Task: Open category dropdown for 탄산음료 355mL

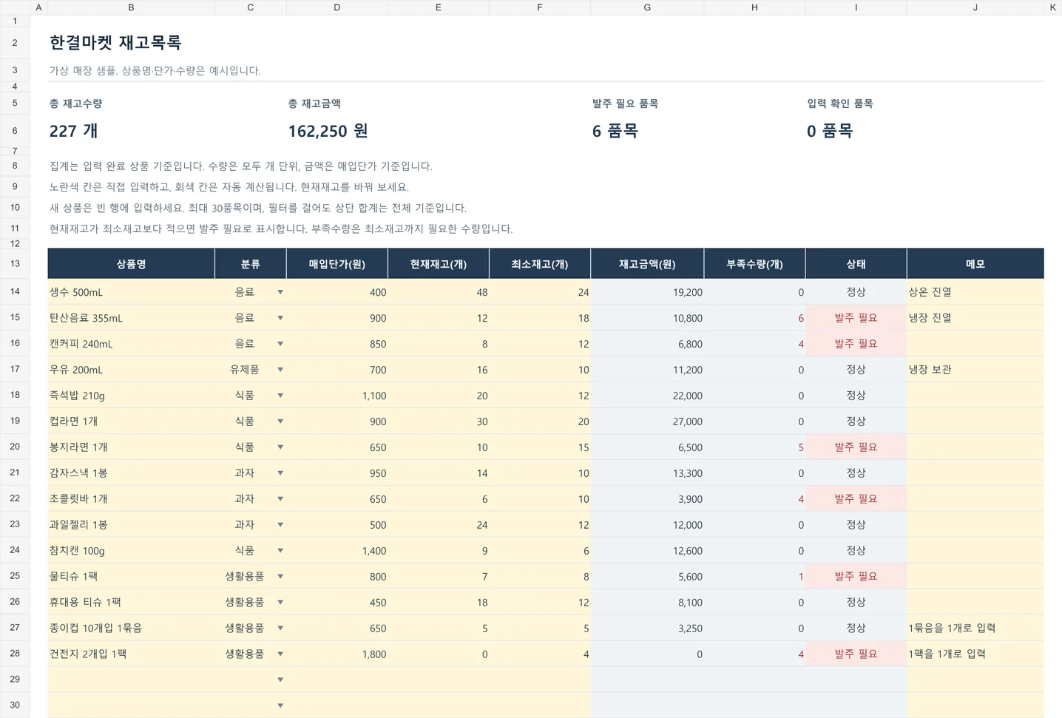Action: coord(280,318)
